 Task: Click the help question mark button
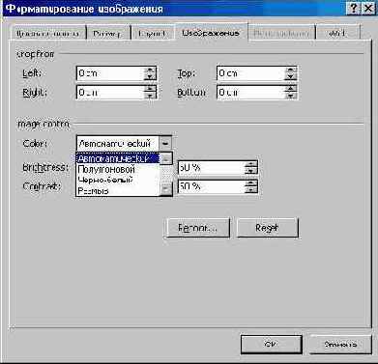(353, 9)
